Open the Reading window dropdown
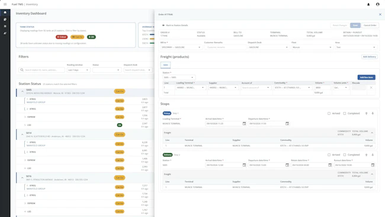The height and width of the screenshot is (217, 385). tap(78, 70)
